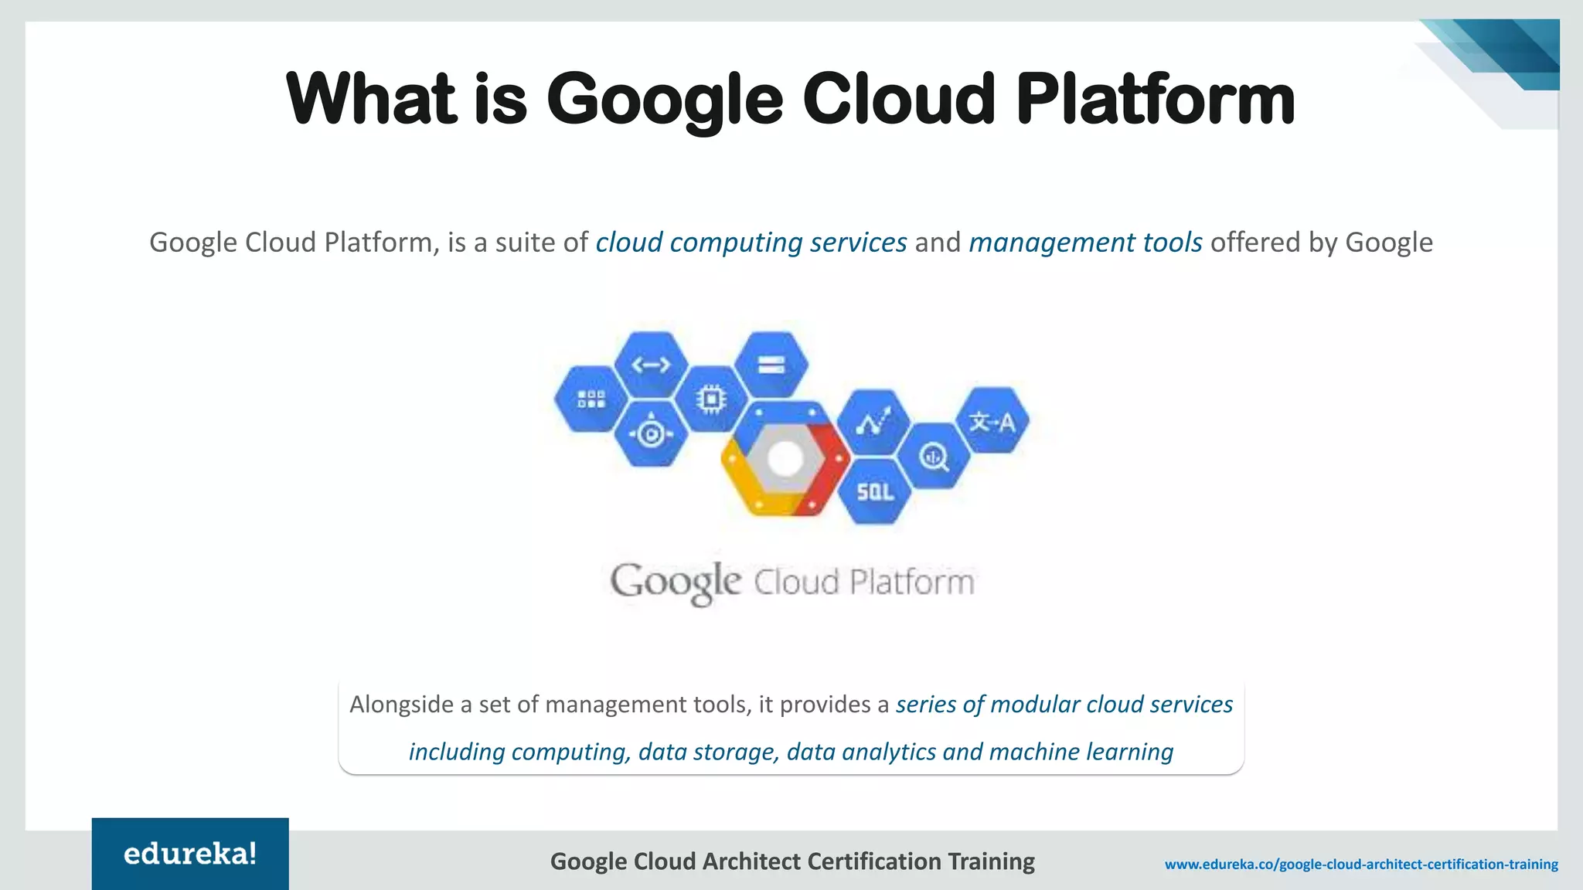1583x890 pixels.
Task: Select the line graph hexagon icon
Action: click(x=874, y=423)
